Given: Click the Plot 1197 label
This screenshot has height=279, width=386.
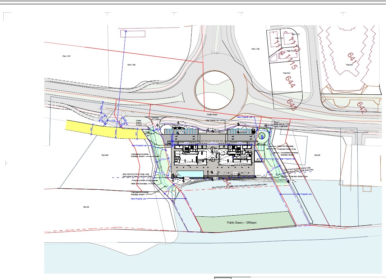Looking at the screenshot, I should click(66, 56).
